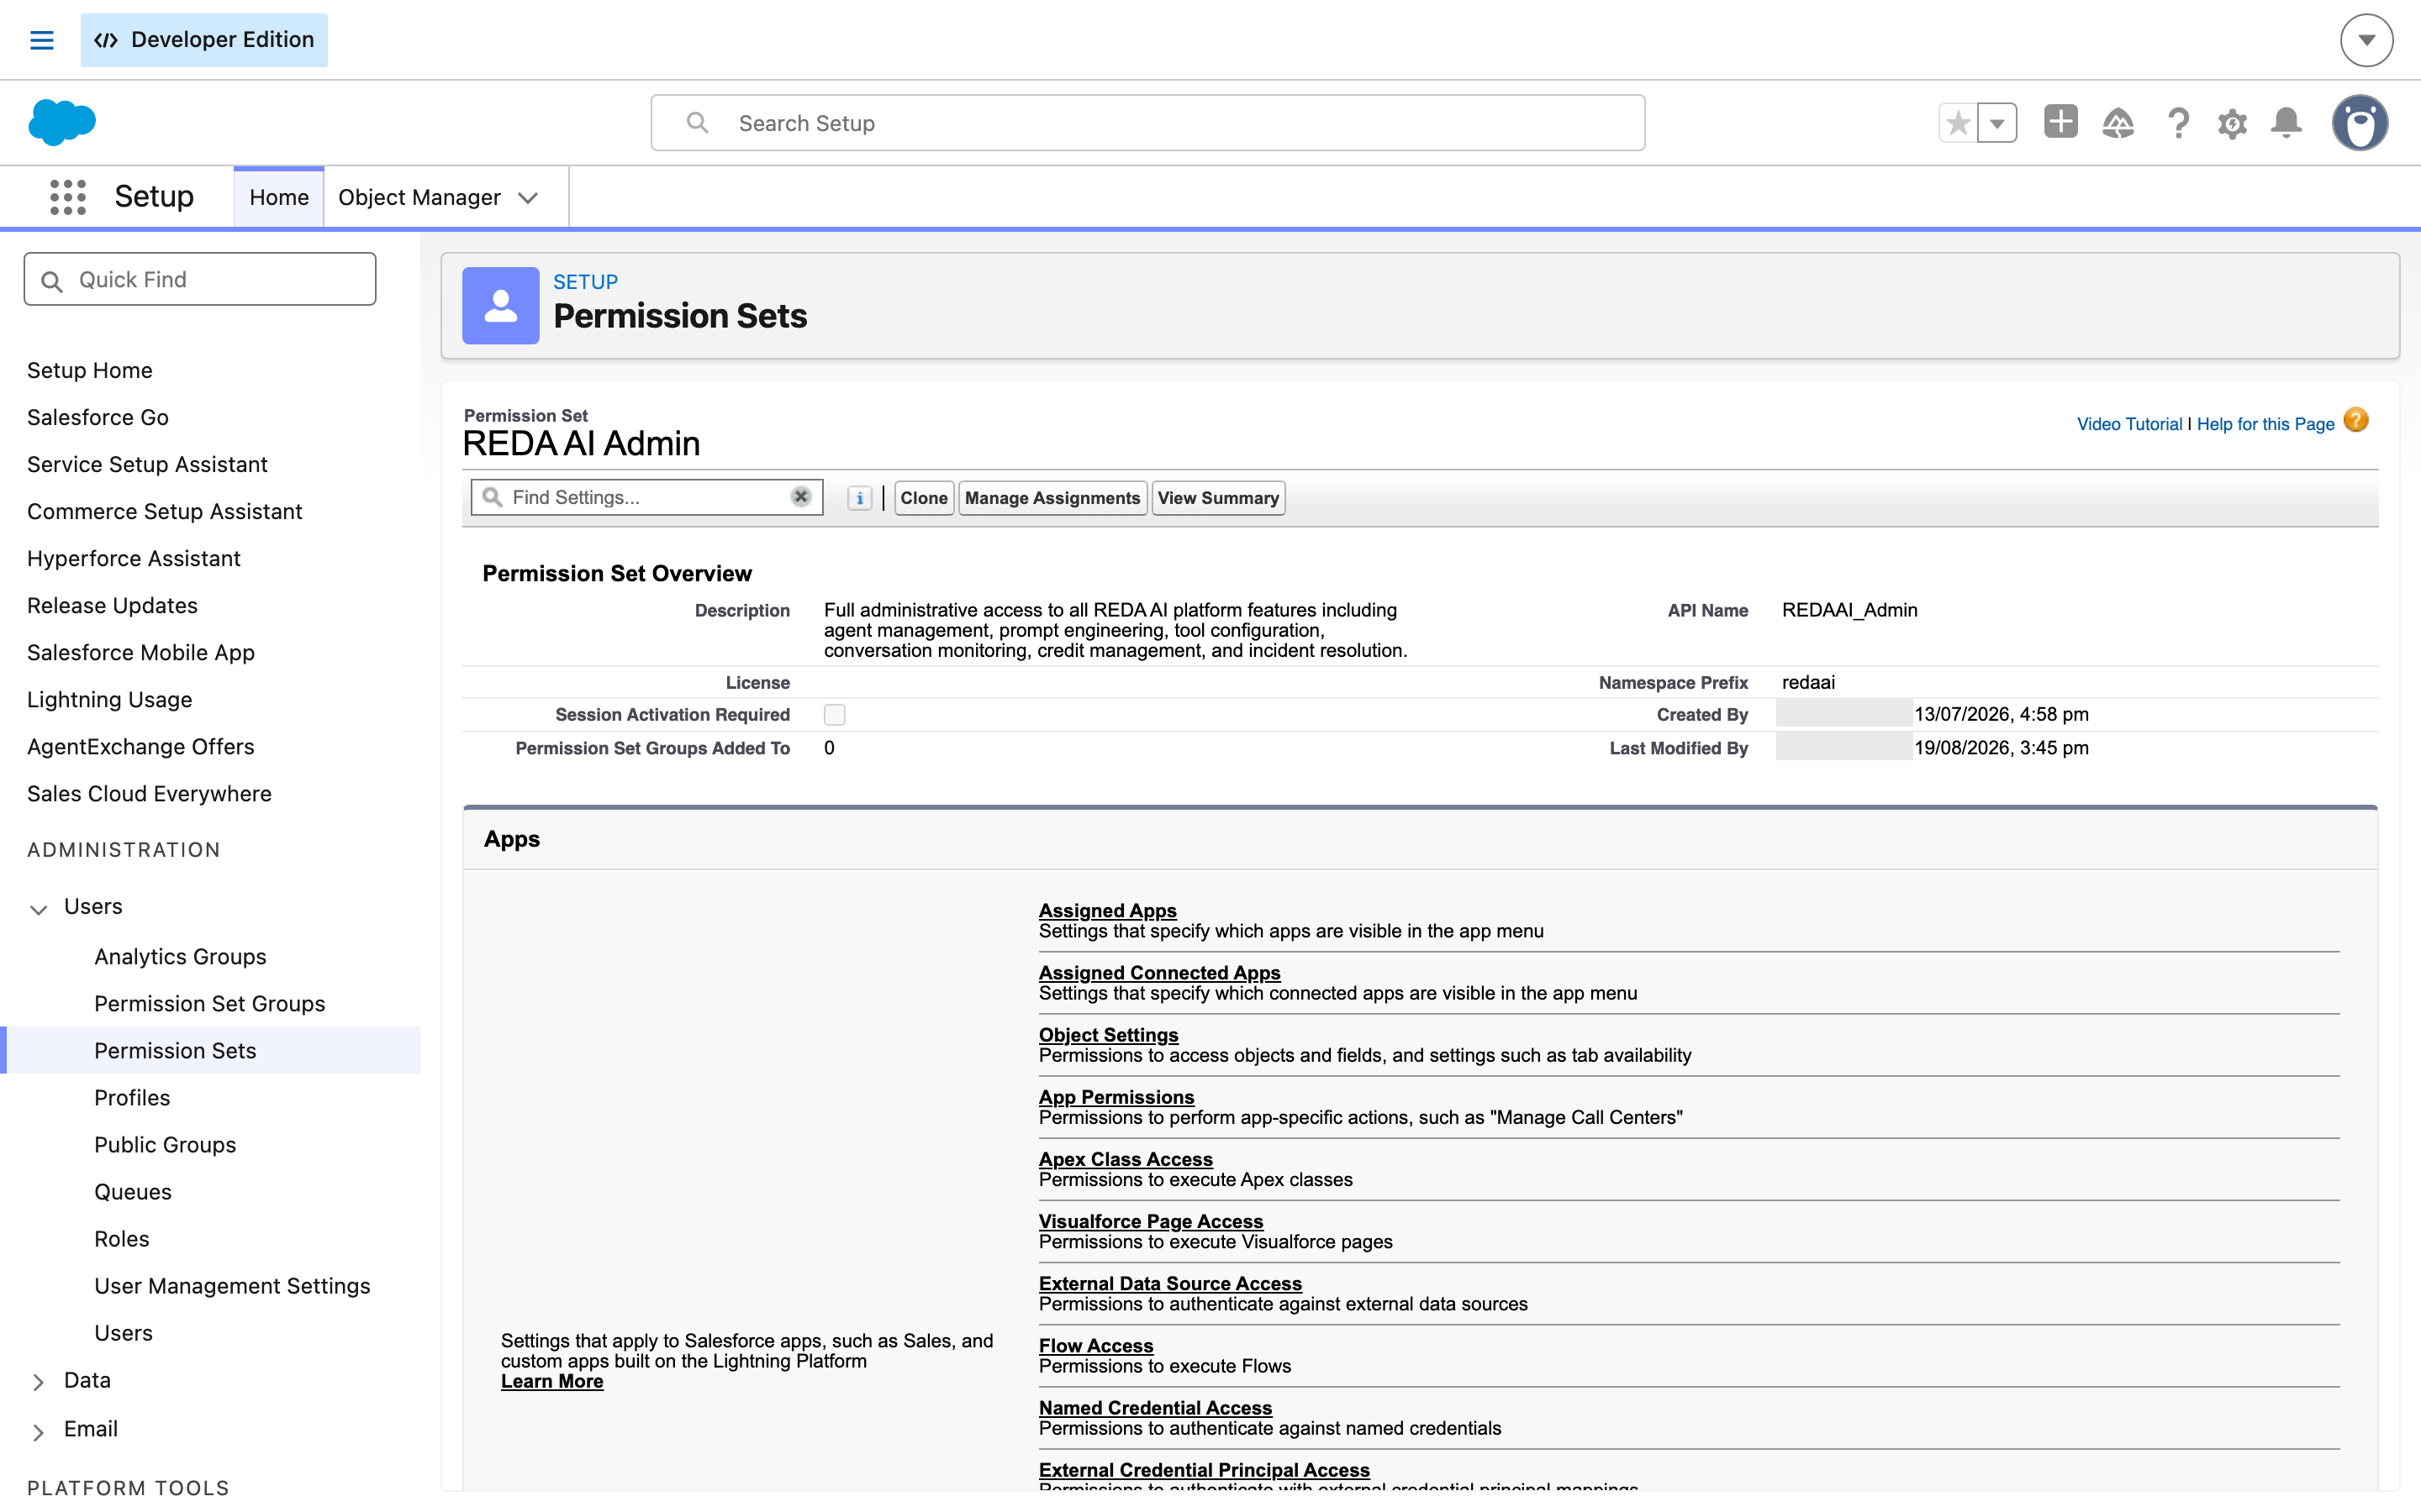Open Profiles in the sidebar

(132, 1097)
